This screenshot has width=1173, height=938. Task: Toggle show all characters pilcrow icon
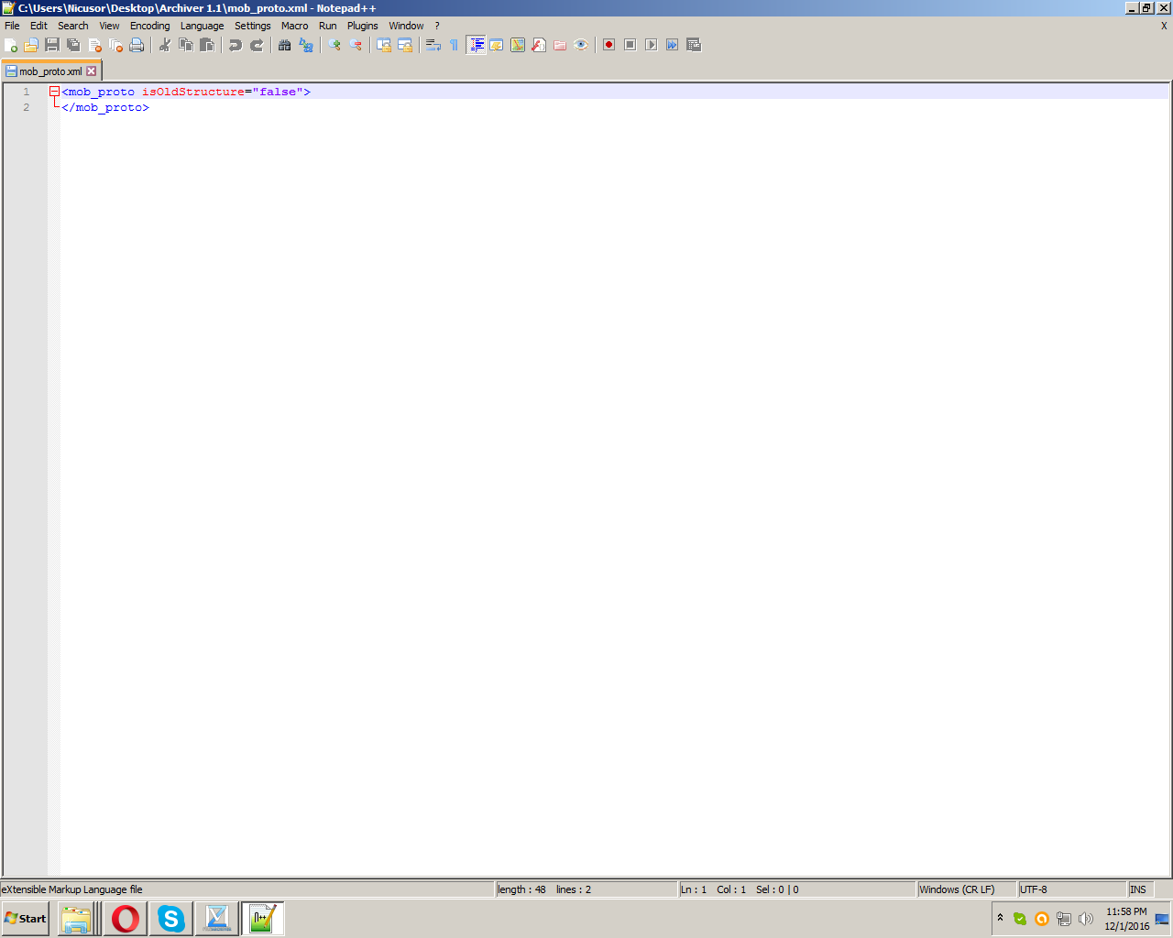pos(455,45)
